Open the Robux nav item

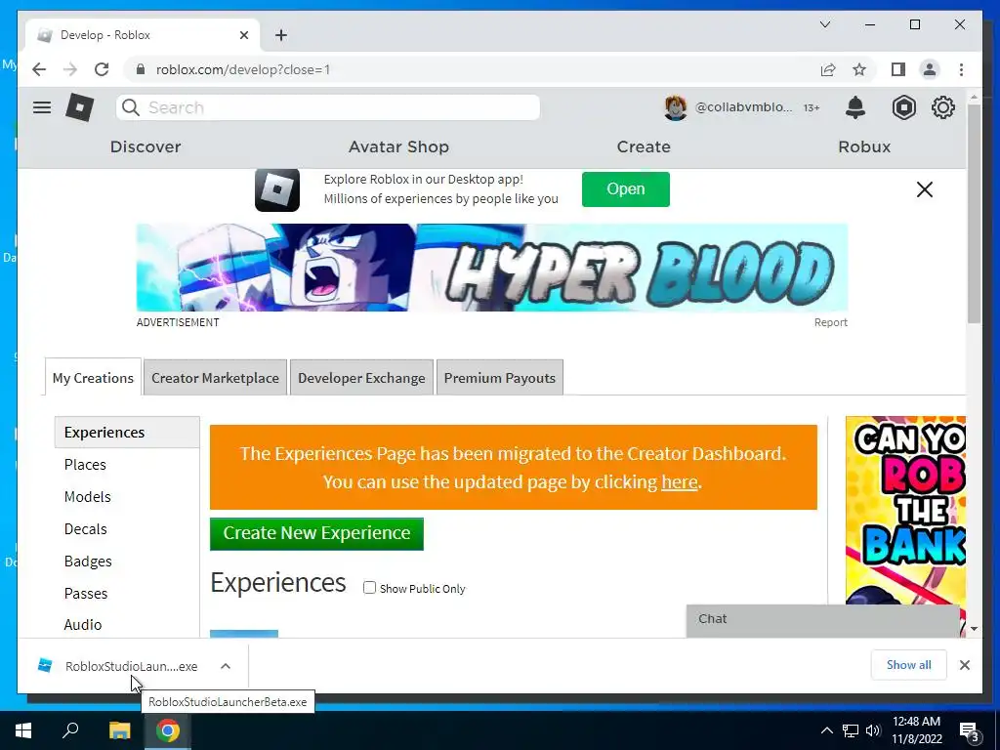(864, 146)
